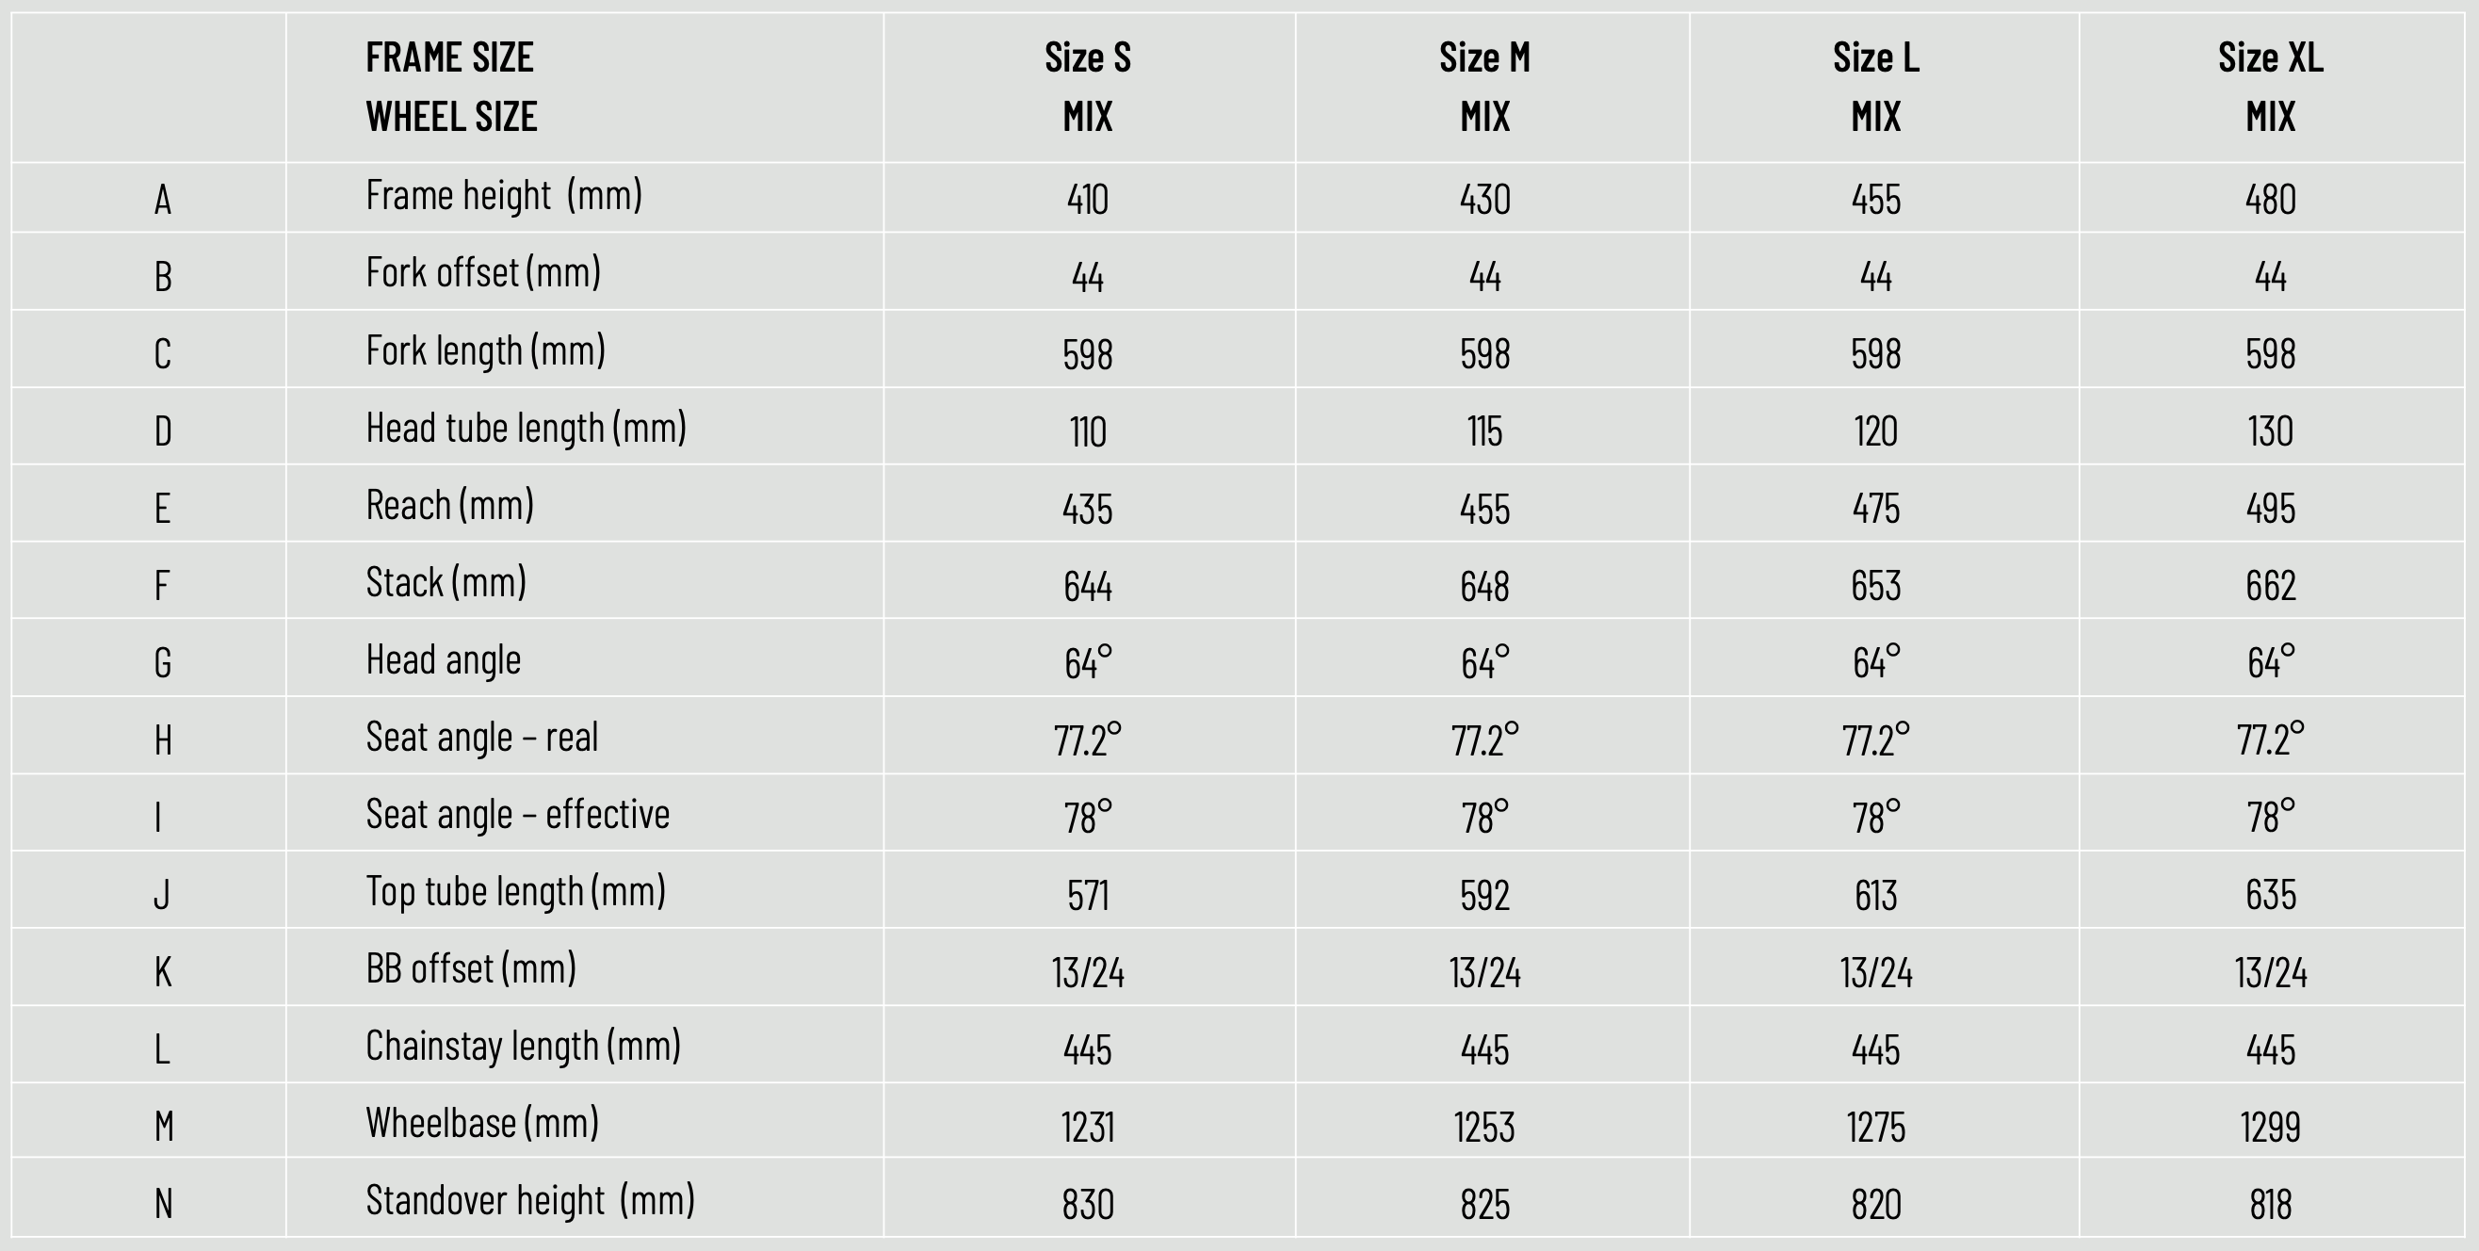Image resolution: width=2479 pixels, height=1251 pixels.
Task: Click the Size L column header
Action: point(1875,57)
